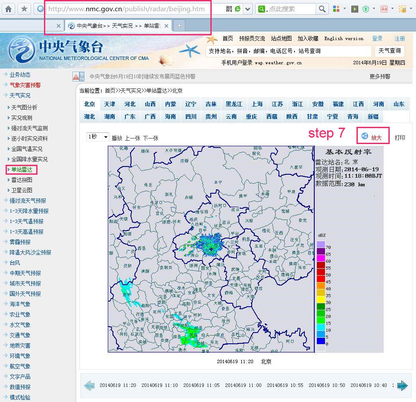Select the 天津 province tab
Screen dimensions: 416x402
[x=109, y=104]
